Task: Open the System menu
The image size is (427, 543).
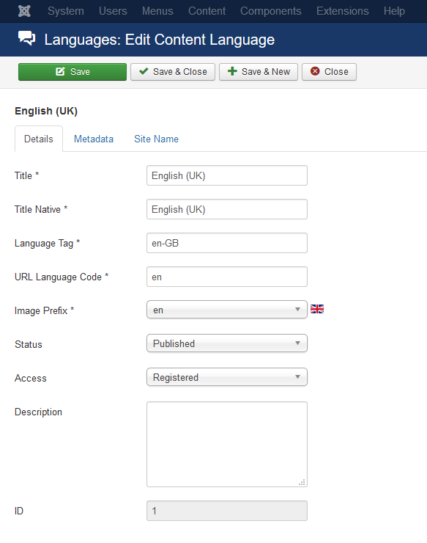Action: [66, 11]
